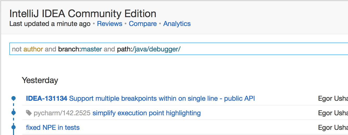Viewport: 348px width, 135px height.
Task: Click author name on fixed NPE row
Action: 333,127
